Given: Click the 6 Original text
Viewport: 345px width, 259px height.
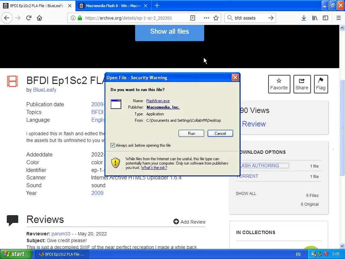Looking at the screenshot, I should point(310,204).
